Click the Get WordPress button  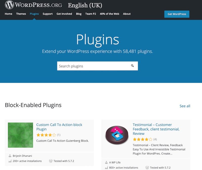(177, 14)
